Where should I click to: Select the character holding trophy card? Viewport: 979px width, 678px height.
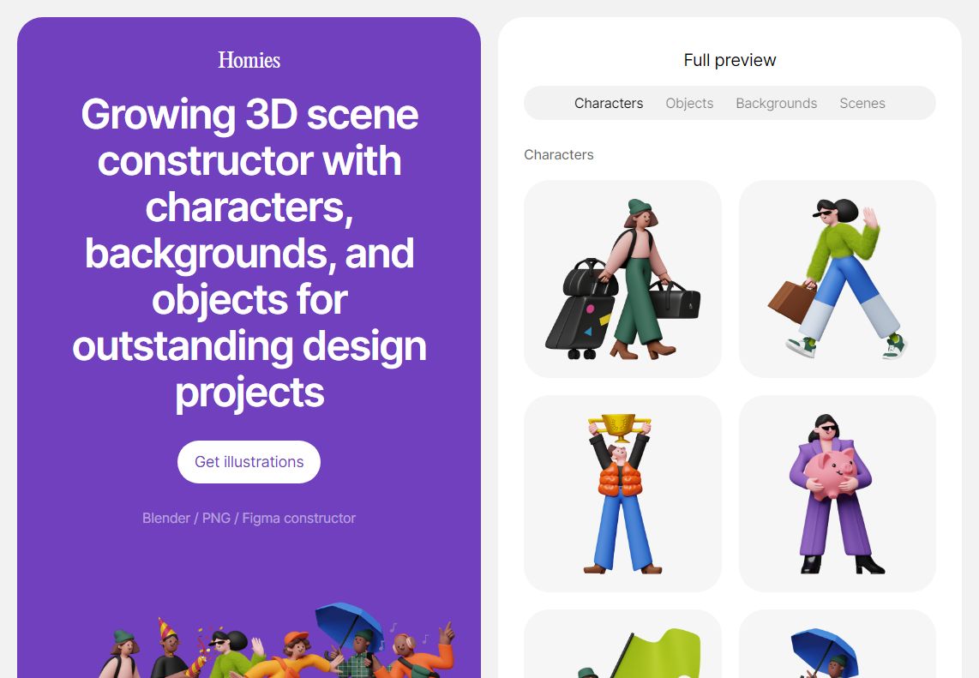622,494
